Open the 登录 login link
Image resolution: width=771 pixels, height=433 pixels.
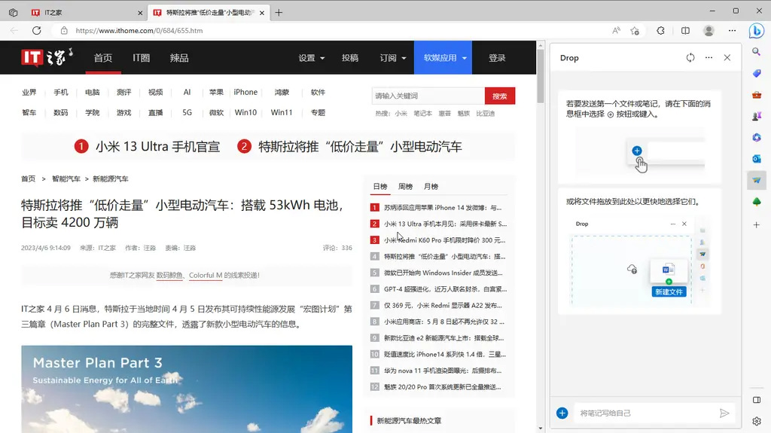coord(497,58)
